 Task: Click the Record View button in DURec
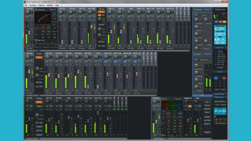tap(220, 123)
